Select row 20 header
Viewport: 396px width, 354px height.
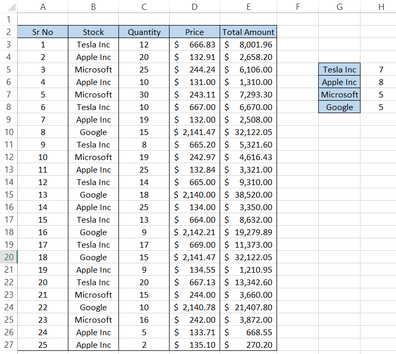pos(8,257)
